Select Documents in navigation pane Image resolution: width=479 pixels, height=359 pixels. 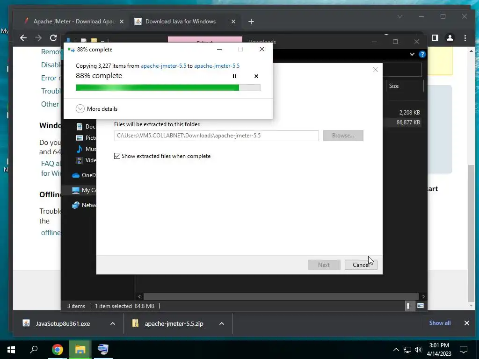[x=86, y=126]
